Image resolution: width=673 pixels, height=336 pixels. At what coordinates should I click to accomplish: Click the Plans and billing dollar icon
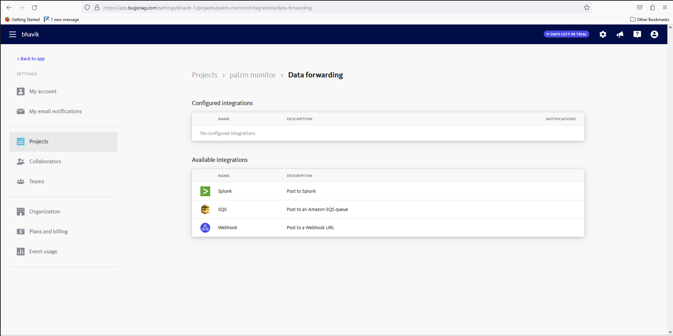point(21,231)
